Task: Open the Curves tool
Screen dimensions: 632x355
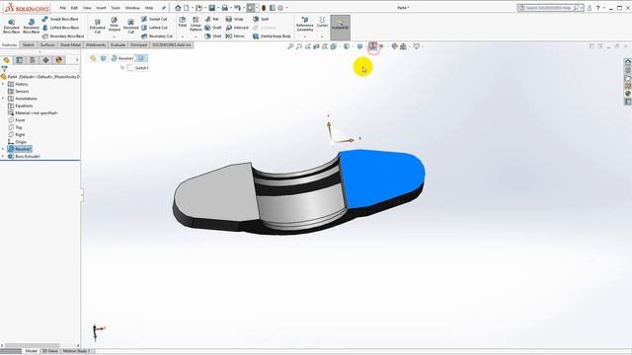Action: tap(322, 22)
